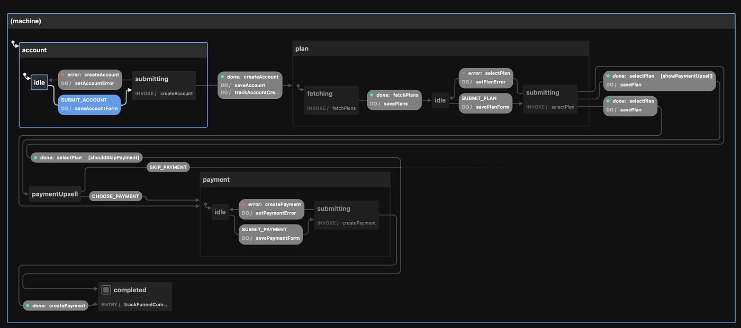Viewport: 741px width, 328px height.
Task: Select the CHOOSE_PAYMENT transition label
Action: click(115, 196)
